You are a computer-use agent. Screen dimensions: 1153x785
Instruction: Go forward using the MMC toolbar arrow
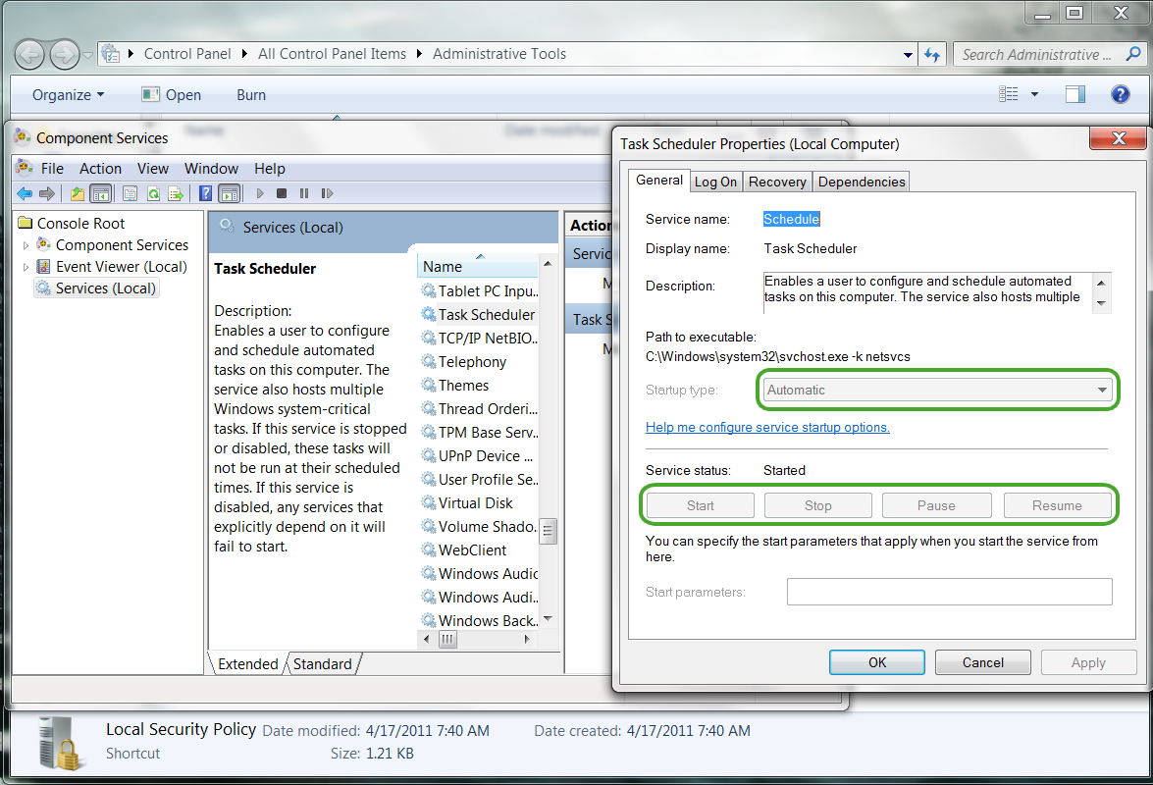[47, 194]
